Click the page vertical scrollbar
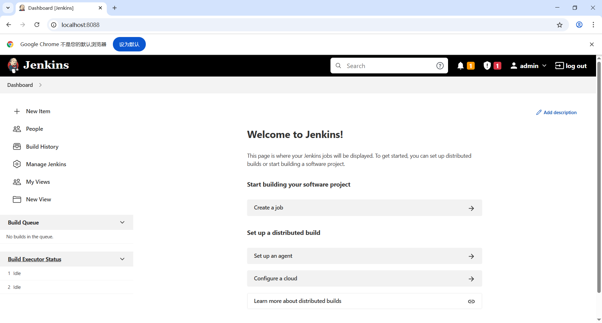The image size is (602, 323). pos(599,177)
